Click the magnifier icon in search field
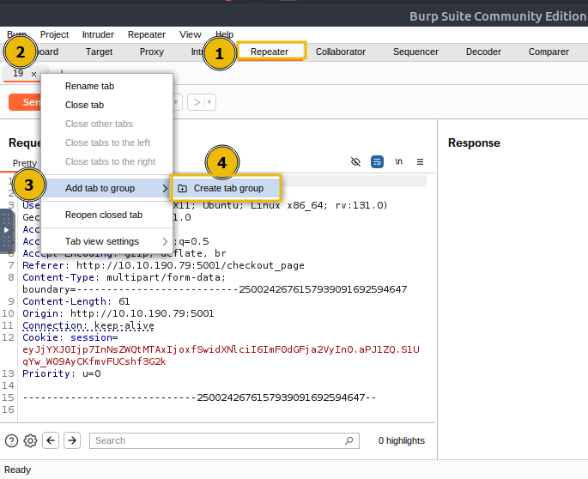Viewport: 588px width, 479px height. [349, 440]
